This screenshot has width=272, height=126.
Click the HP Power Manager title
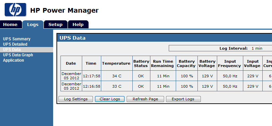point(64,10)
